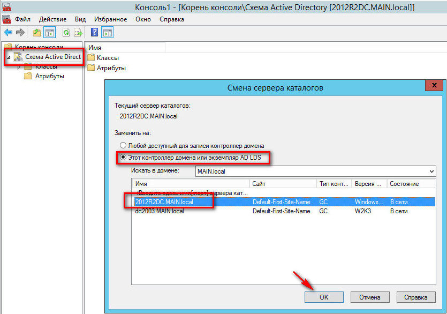
Task: Collapse the Схема Active Directory tree node
Action: [x=9, y=57]
